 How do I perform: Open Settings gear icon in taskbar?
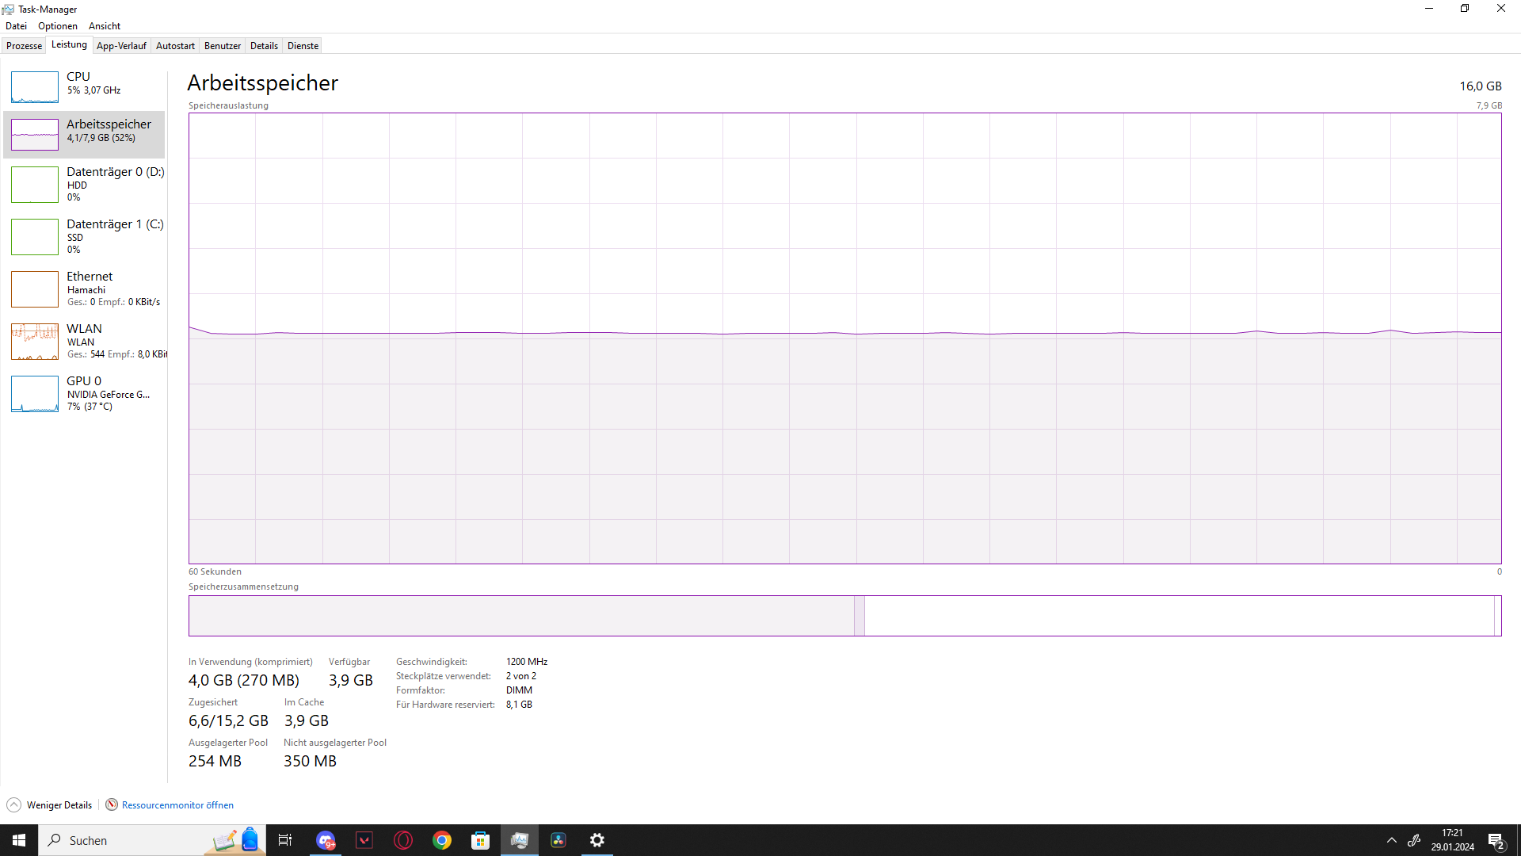pos(597,840)
